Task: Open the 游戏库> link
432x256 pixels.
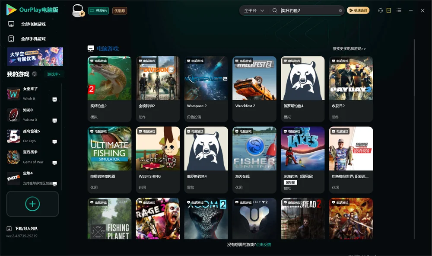Action: [54, 74]
